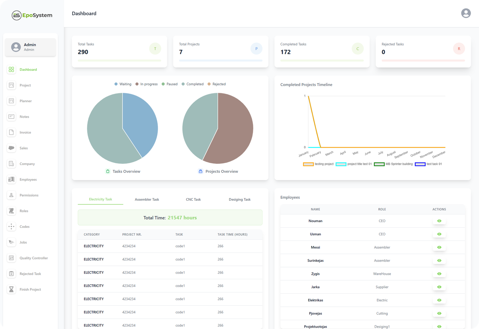The height and width of the screenshot is (329, 479).
Task: Open the user profile avatar top right
Action: click(x=466, y=13)
